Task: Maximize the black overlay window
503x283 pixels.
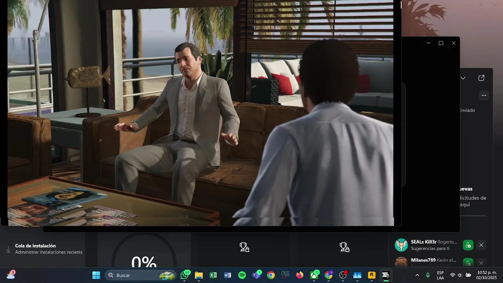Action: coord(441,43)
